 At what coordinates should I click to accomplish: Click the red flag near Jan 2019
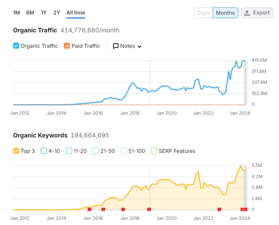click(149, 210)
